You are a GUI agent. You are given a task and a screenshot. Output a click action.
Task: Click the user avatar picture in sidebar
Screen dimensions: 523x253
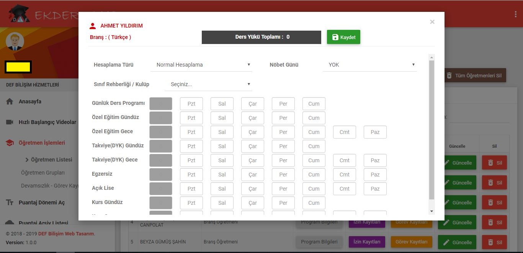15,41
